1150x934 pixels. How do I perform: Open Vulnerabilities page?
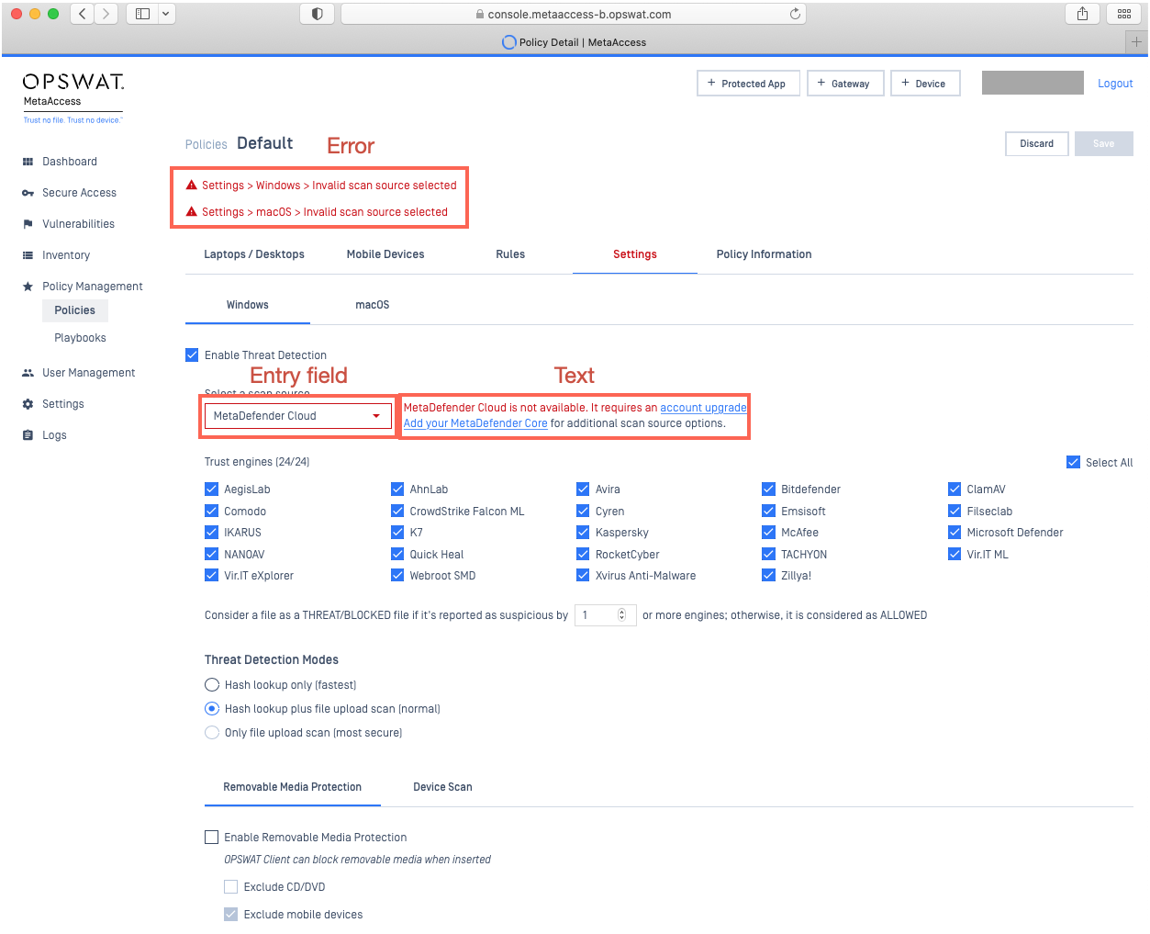click(x=78, y=224)
